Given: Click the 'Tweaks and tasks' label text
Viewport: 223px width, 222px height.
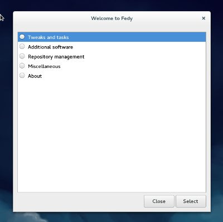Looking at the screenshot, I should [49, 37].
